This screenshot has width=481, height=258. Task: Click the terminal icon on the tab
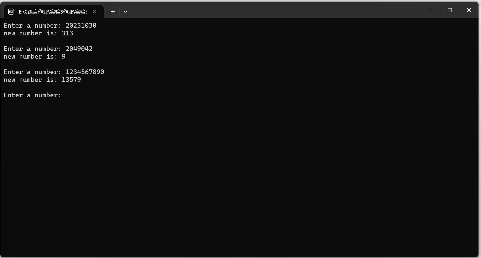[11, 12]
